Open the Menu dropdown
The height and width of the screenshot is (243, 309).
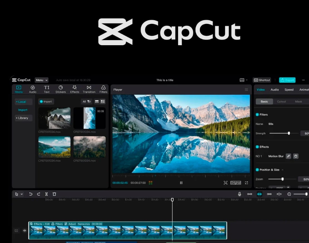click(41, 80)
